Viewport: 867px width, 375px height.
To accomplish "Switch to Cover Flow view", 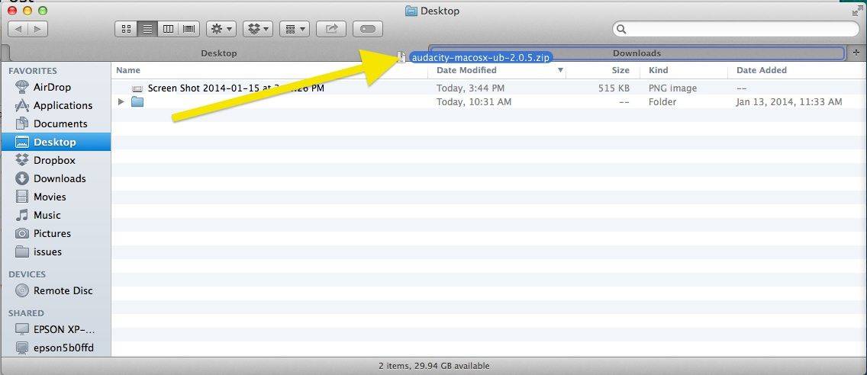I will 189,29.
